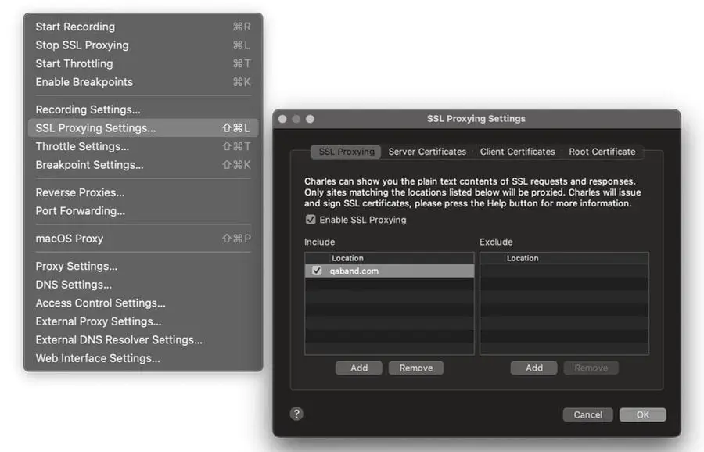Image resolution: width=704 pixels, height=452 pixels.
Task: Open the Client Certificates tab
Action: (517, 152)
